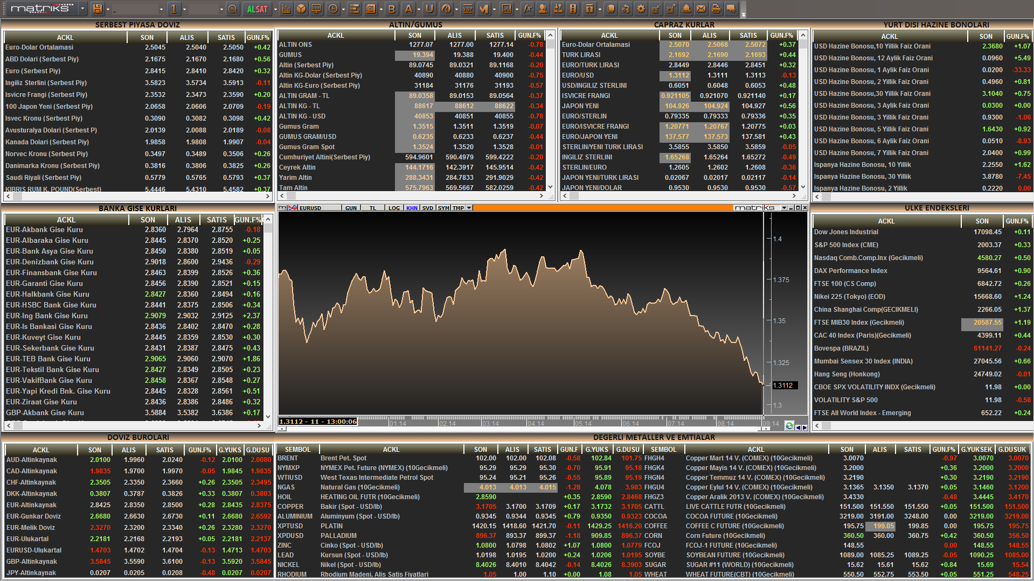Select the SVD tab on chart header

click(x=428, y=208)
